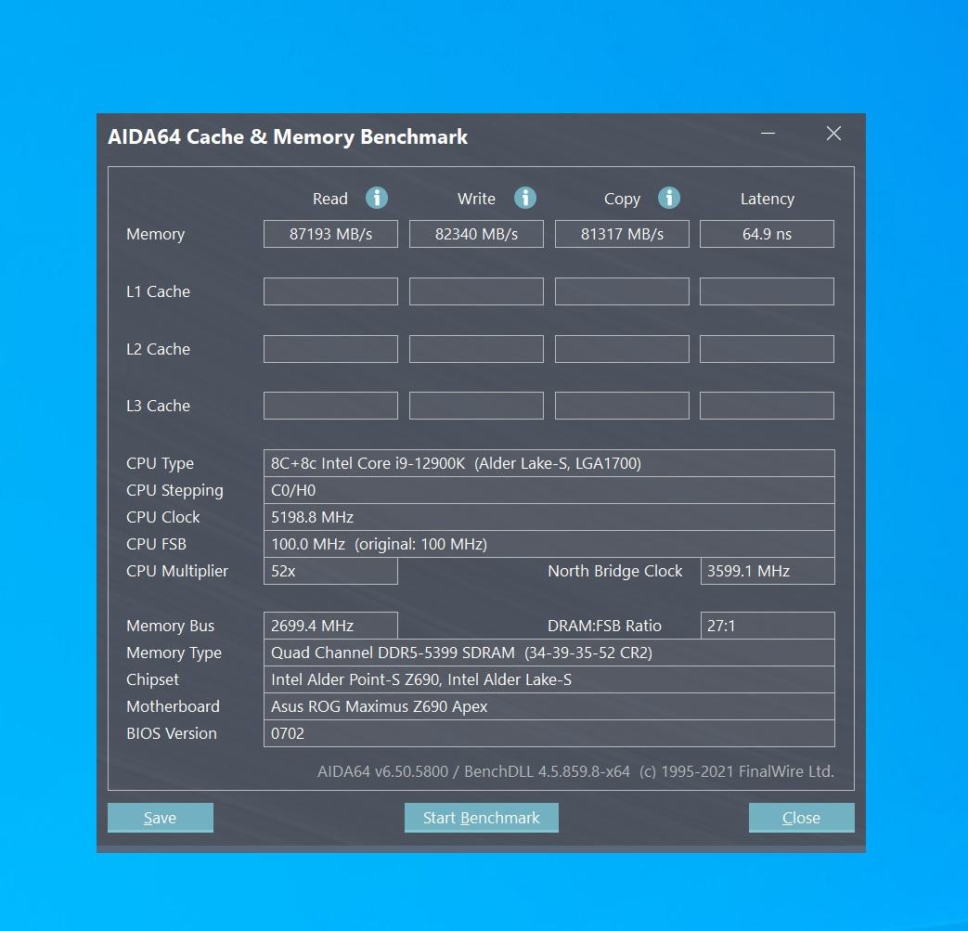
Task: Click the Latency column header label
Action: point(768,200)
